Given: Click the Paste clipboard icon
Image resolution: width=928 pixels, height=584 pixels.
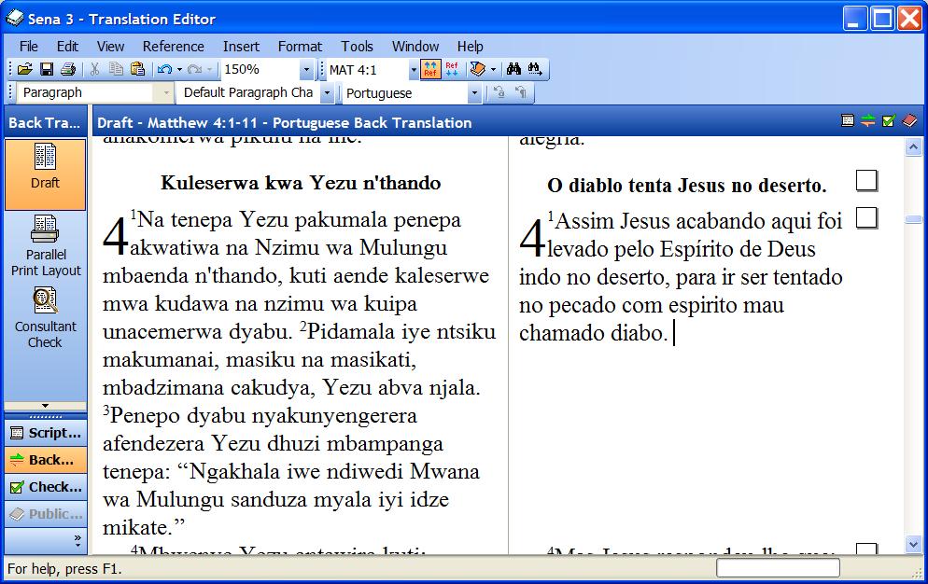Looking at the screenshot, I should (137, 70).
